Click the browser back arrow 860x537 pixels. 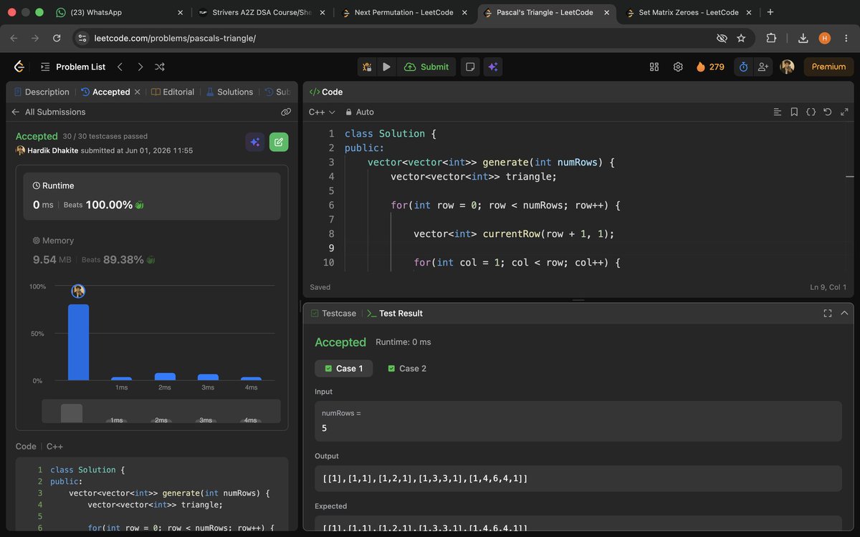click(x=14, y=38)
